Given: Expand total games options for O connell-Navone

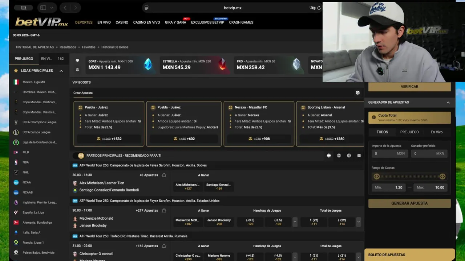Looking at the screenshot, I should 359,257.
